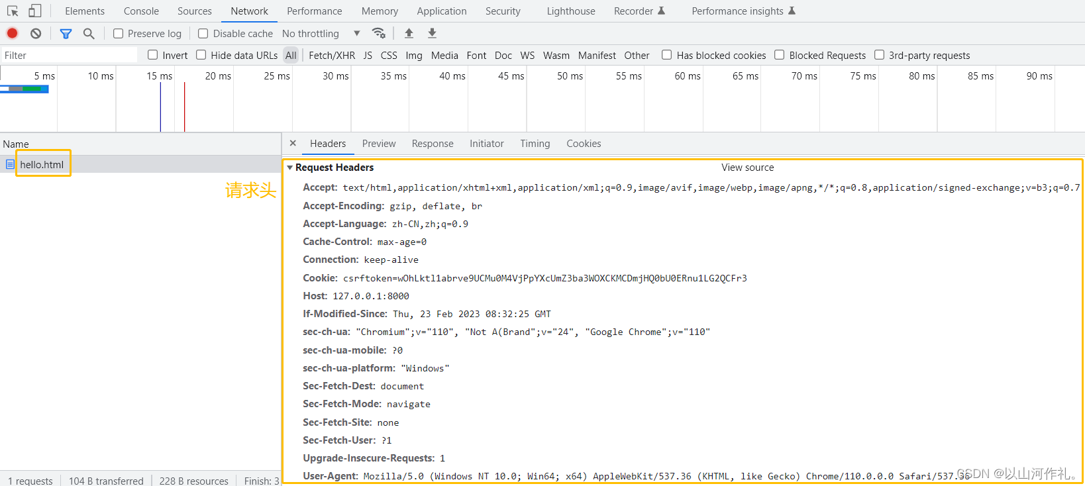Switch to the Preview detail tab

click(379, 144)
